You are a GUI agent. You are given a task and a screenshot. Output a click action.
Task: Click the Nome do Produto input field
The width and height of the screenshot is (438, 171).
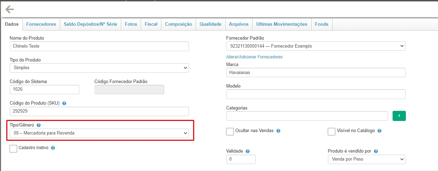coord(99,46)
